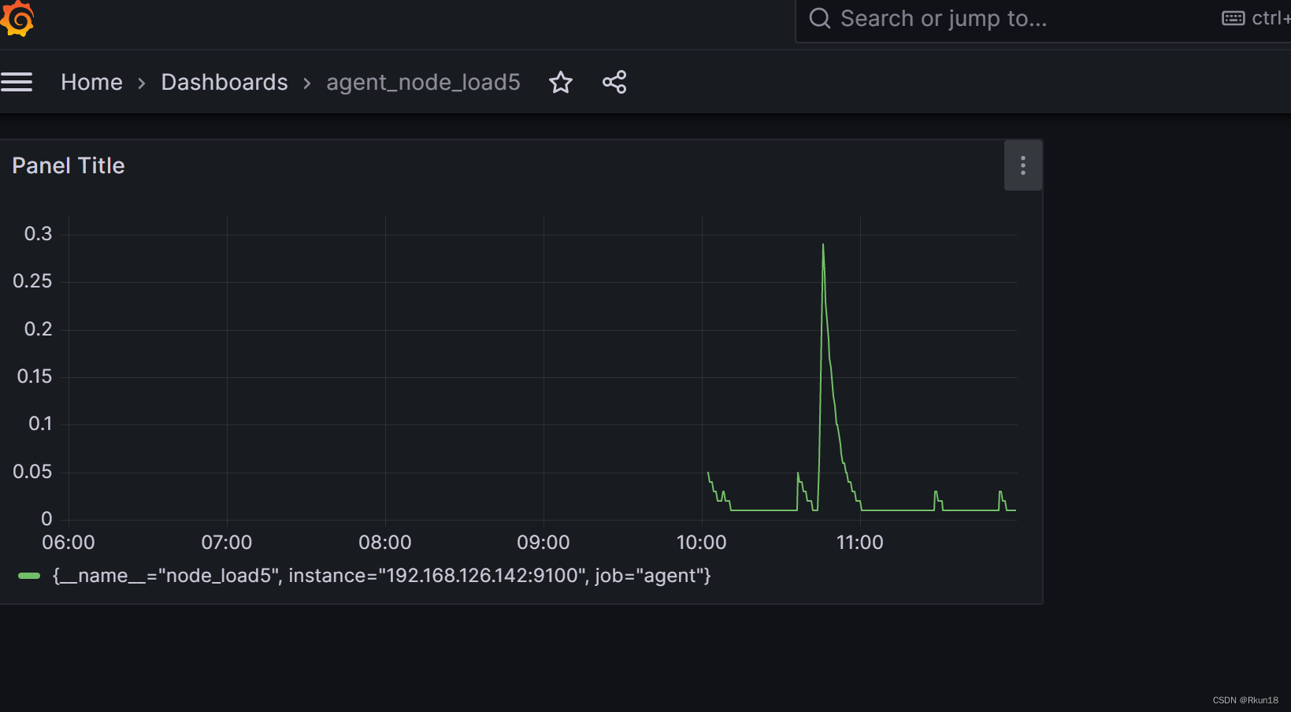Click the search magnifier icon
This screenshot has height=712, width=1291.
point(820,18)
